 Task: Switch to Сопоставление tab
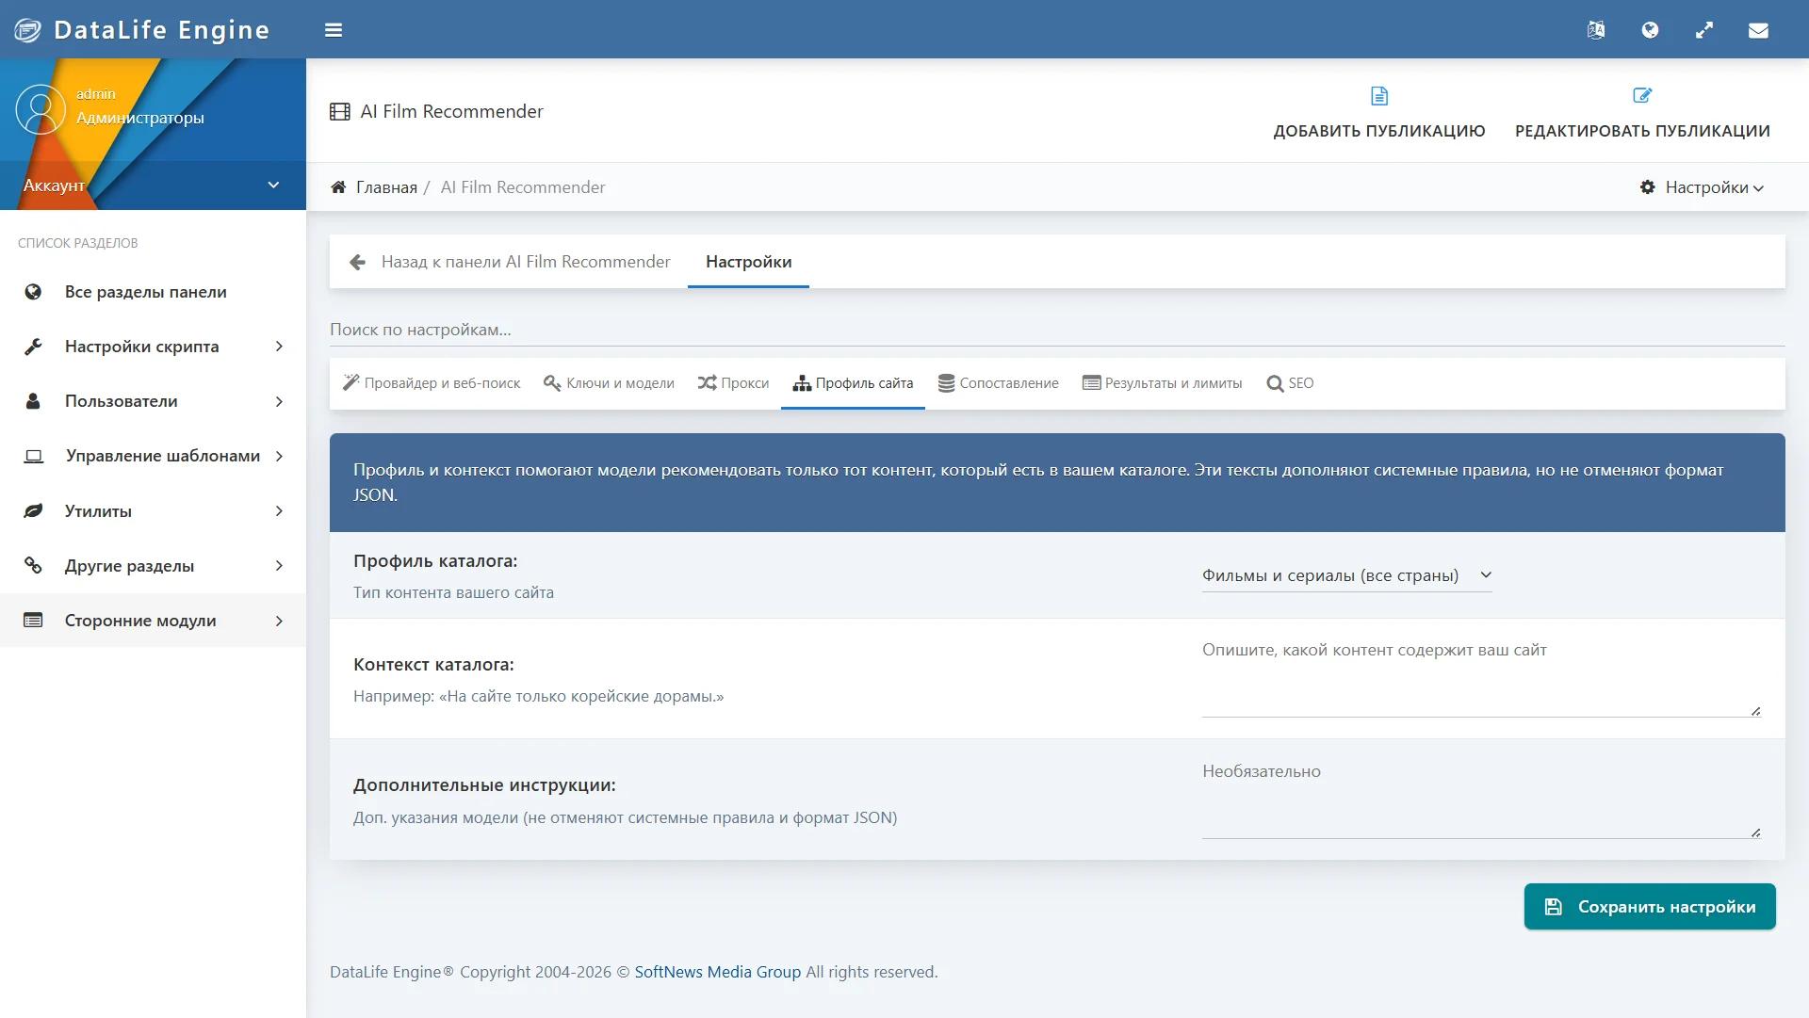(998, 383)
